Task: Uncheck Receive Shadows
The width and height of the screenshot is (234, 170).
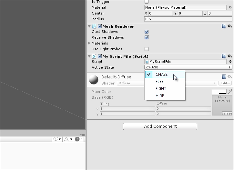Action: pyautogui.click(x=147, y=37)
